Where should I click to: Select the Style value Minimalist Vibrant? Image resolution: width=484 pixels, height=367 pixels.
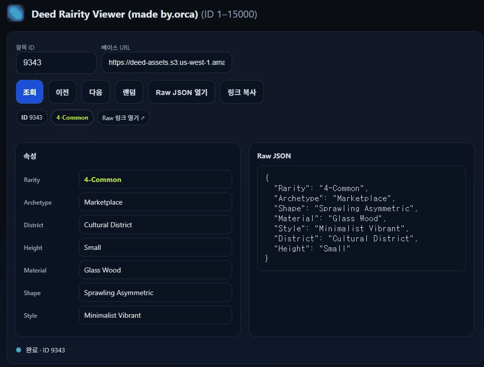coord(155,315)
